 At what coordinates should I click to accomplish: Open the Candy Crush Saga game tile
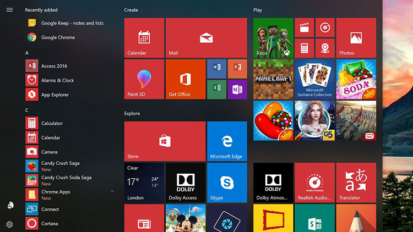273,120
